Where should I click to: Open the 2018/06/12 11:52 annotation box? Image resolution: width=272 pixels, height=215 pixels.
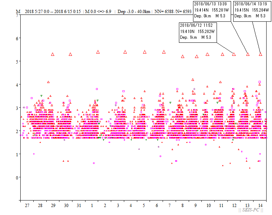coord(198,33)
